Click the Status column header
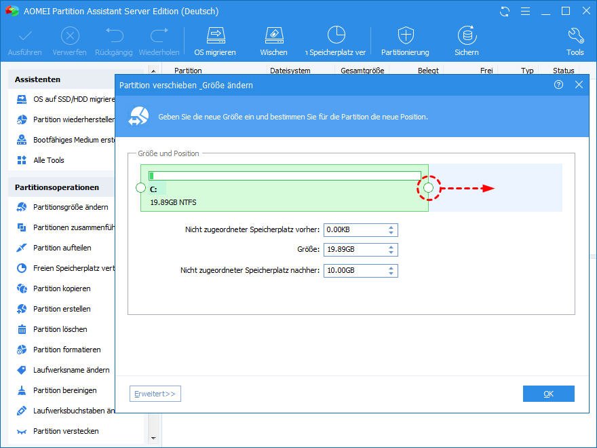 pos(564,70)
